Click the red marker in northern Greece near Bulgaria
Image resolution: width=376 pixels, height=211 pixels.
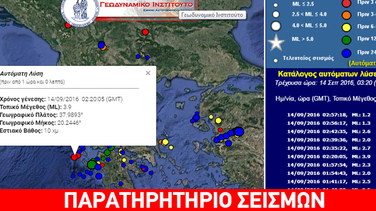click(146, 32)
